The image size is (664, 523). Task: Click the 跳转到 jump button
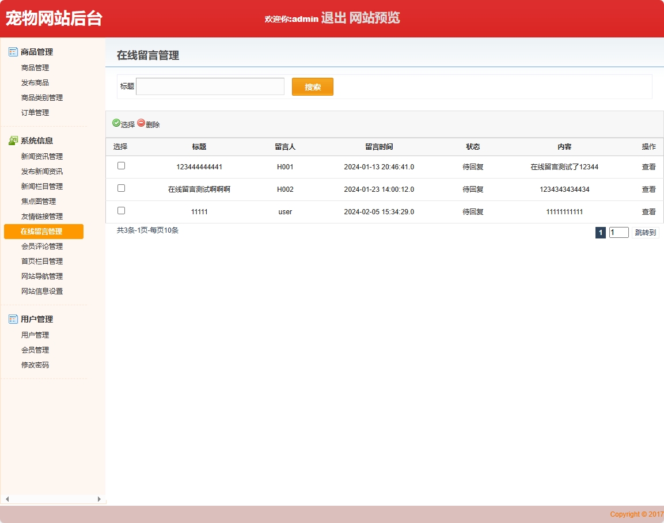[x=646, y=232]
